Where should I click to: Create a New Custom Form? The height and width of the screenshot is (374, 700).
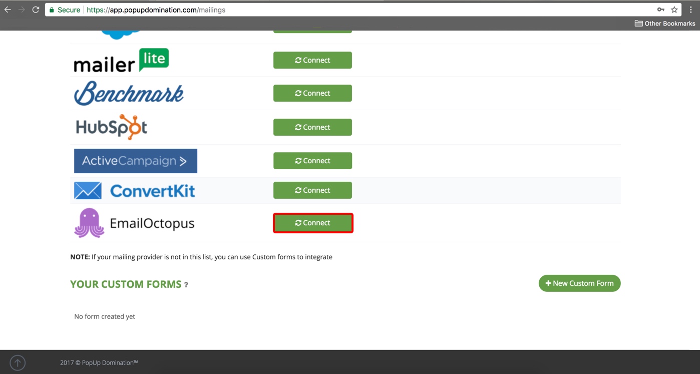pyautogui.click(x=579, y=283)
